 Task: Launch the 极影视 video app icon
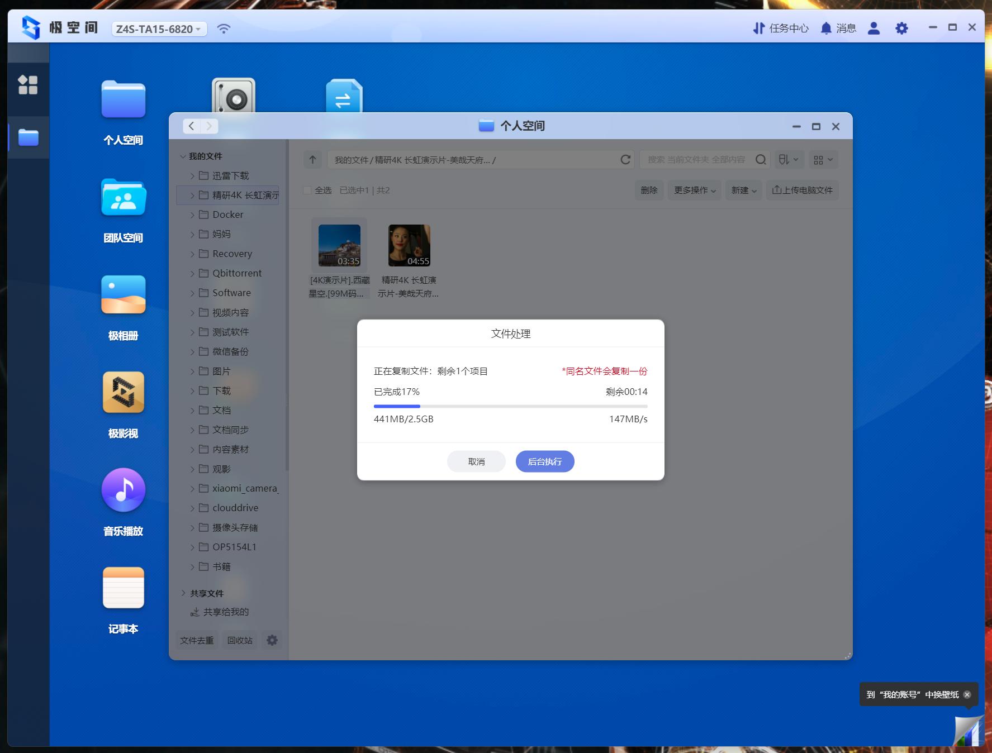pyautogui.click(x=124, y=393)
